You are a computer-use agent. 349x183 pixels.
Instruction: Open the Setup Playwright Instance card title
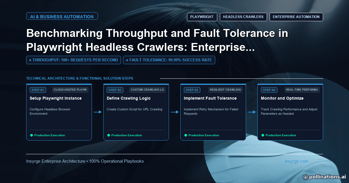click(x=56, y=98)
